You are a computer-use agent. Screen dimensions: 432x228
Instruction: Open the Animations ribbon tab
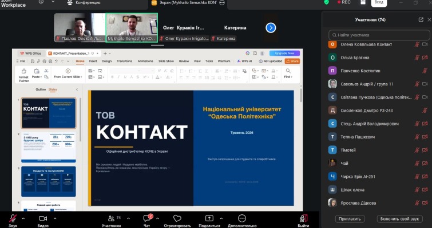145,61
